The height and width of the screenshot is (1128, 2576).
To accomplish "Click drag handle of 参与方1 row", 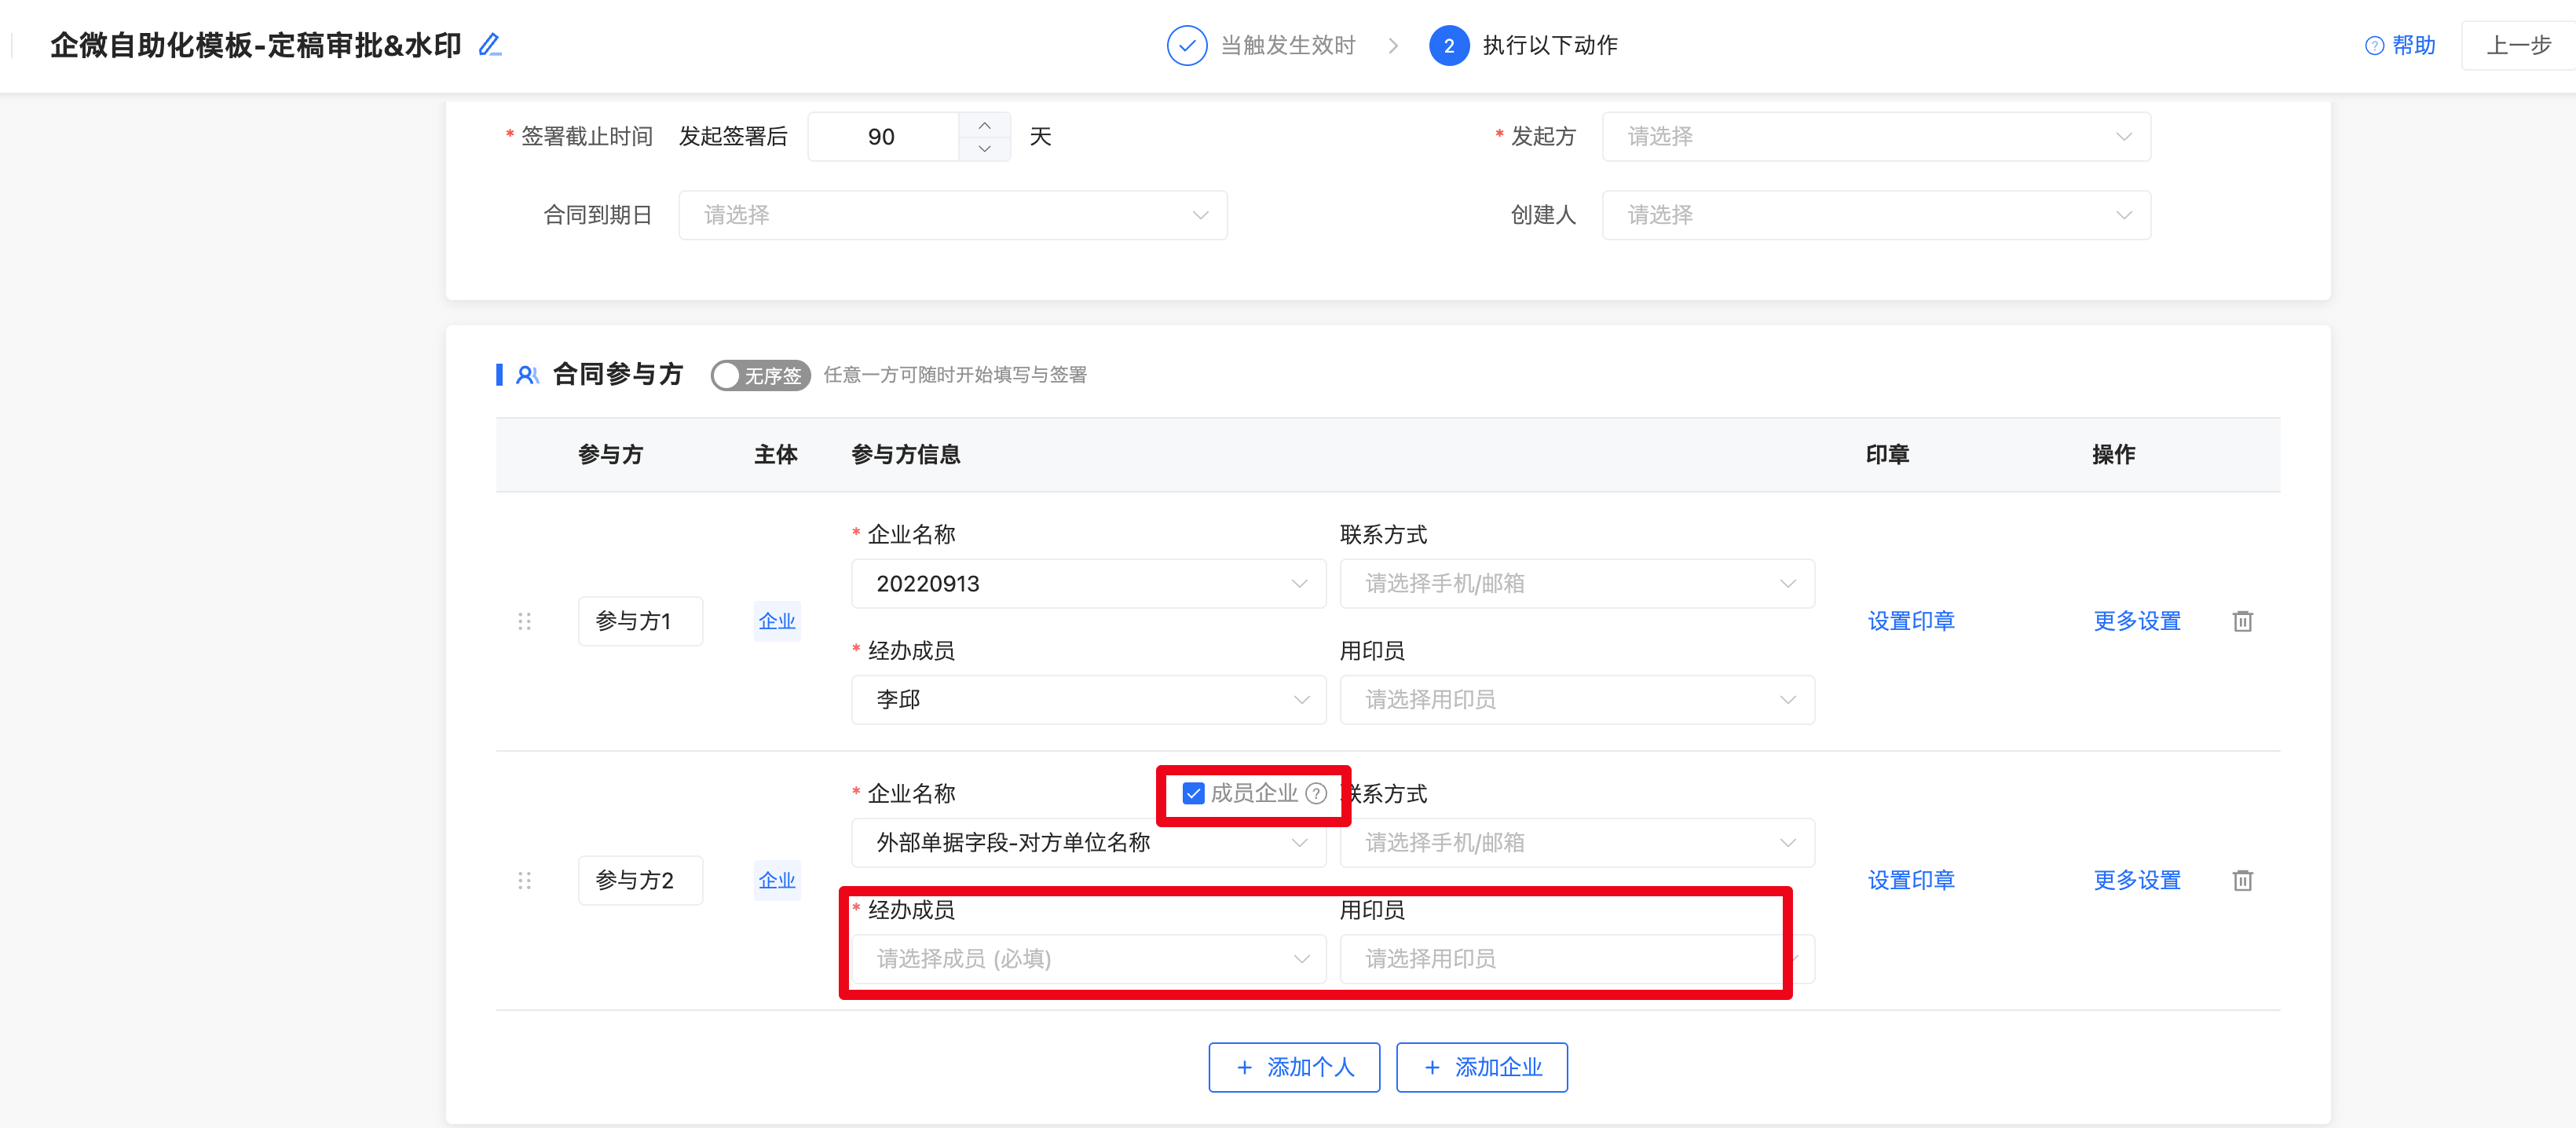I will (524, 621).
